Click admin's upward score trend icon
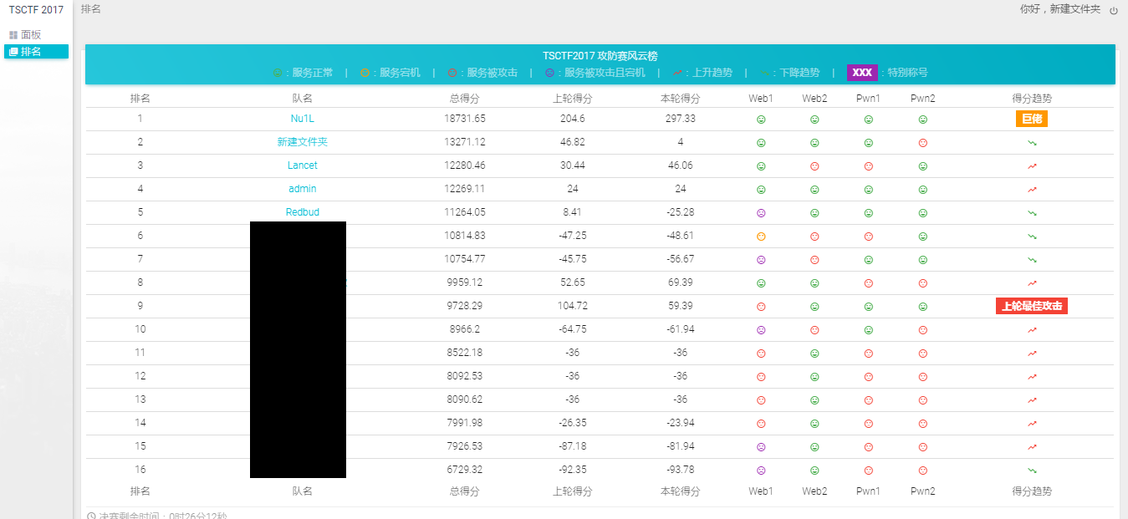The image size is (1128, 519). click(1032, 190)
